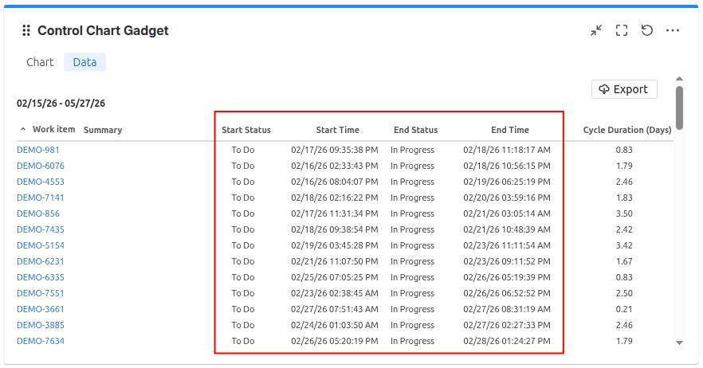Click start time 02/23/26 02:38:45 AM

335,293
